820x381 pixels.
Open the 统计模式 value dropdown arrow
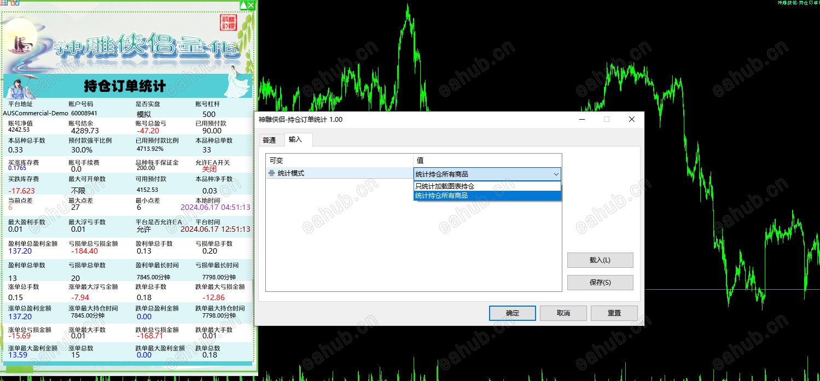pyautogui.click(x=556, y=174)
